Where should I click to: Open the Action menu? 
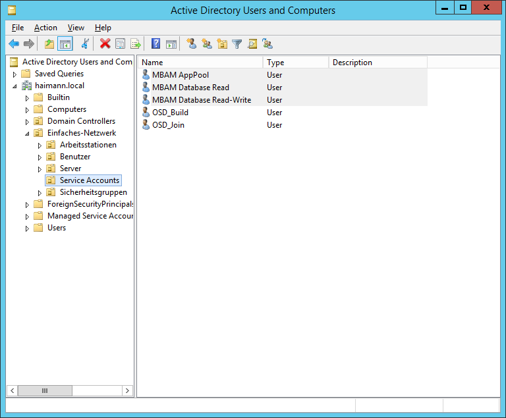point(46,28)
